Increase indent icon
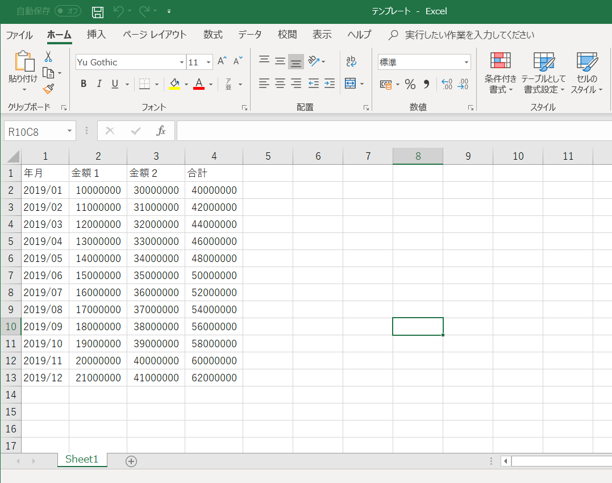The height and width of the screenshot is (483, 612). click(330, 83)
